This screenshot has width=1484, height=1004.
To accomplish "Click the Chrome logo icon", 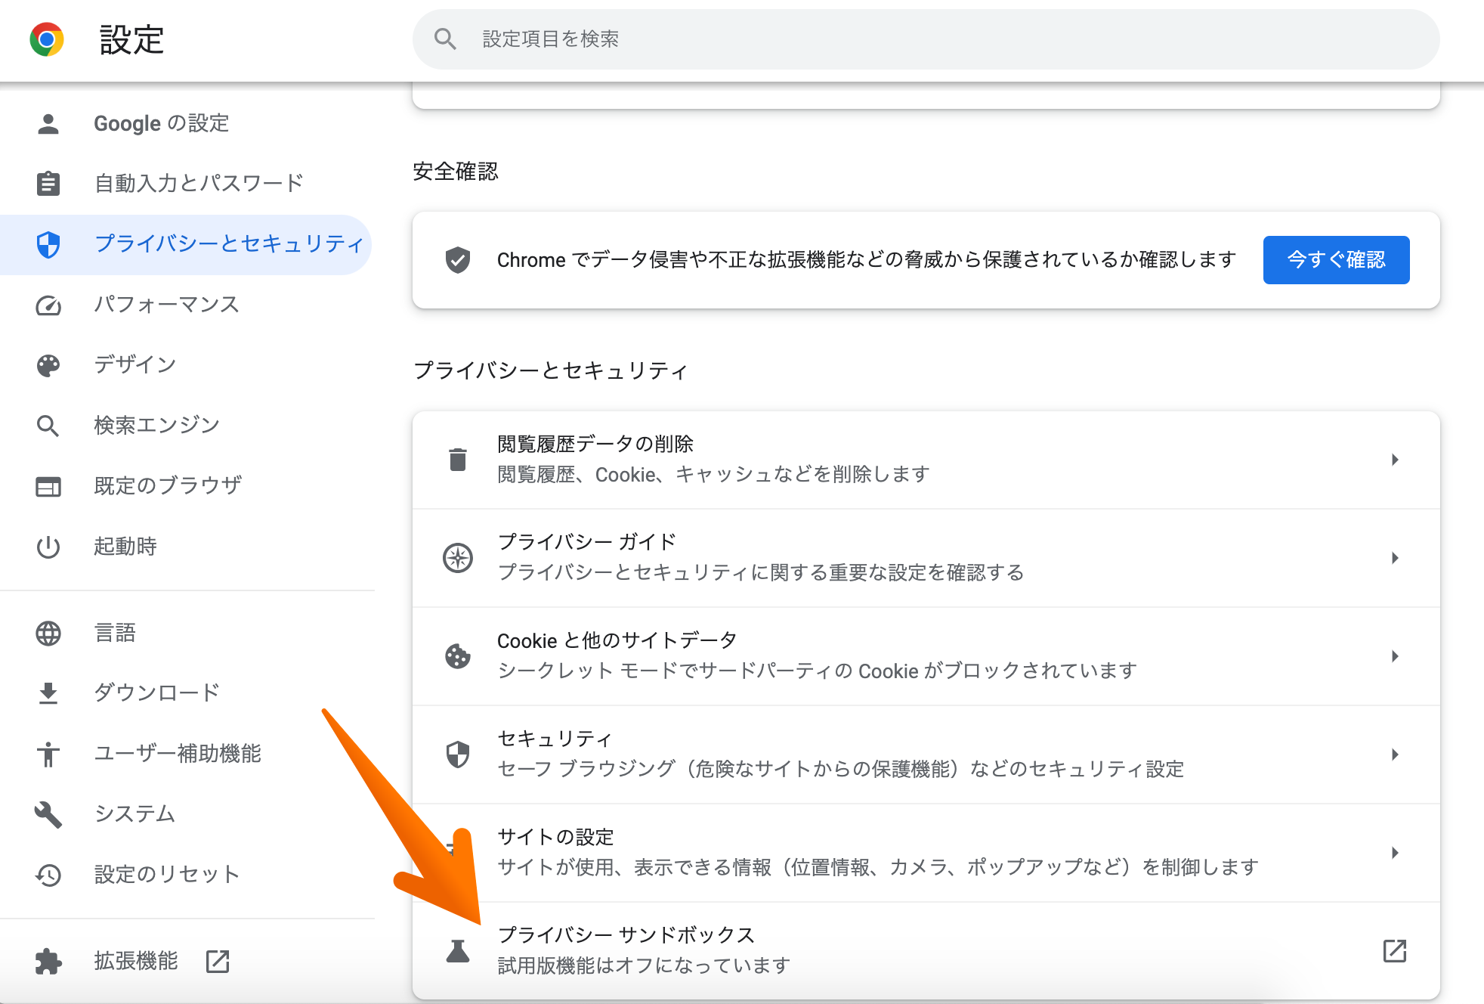I will 47,39.
